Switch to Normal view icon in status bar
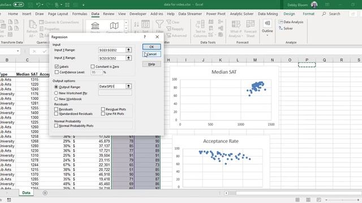Viewport: 362px width, 203px height. (298, 200)
